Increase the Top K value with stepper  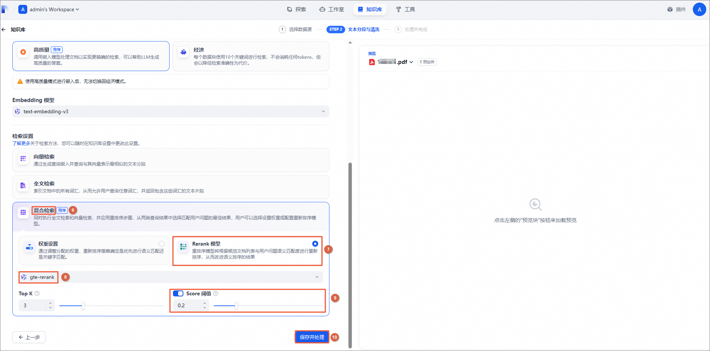pyautogui.click(x=50, y=303)
